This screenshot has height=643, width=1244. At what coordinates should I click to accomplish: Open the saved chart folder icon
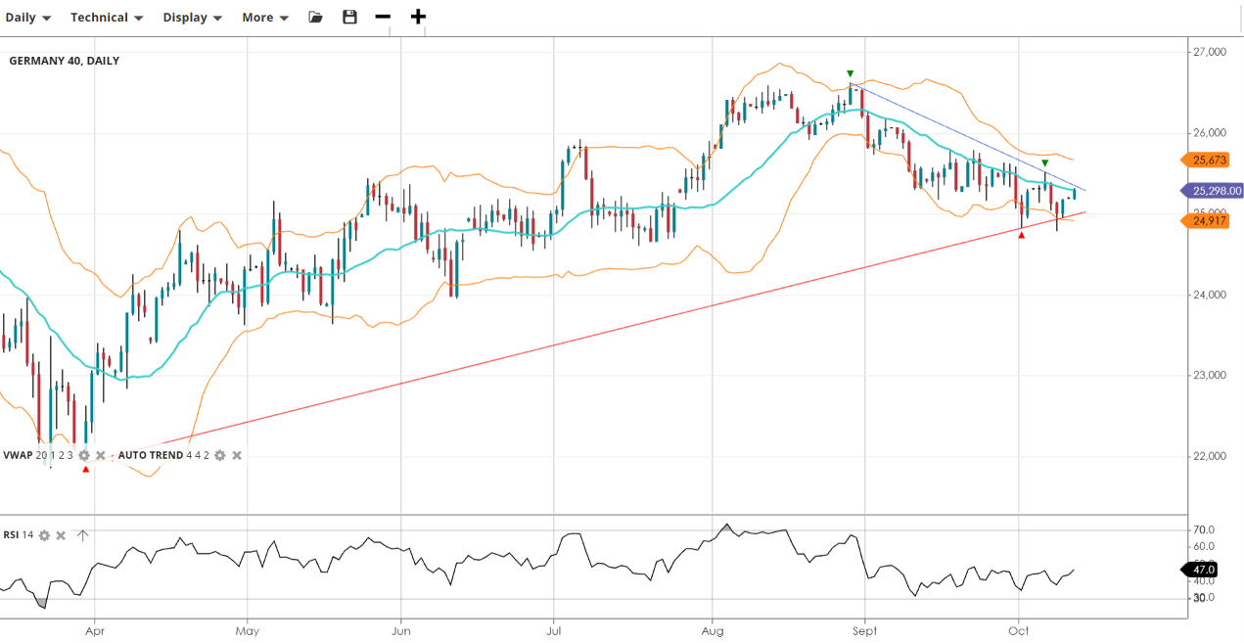[x=315, y=17]
